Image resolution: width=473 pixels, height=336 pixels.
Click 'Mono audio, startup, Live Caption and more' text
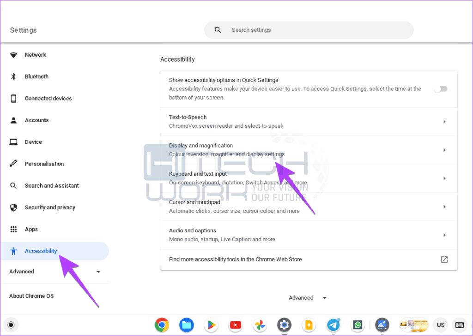point(222,239)
